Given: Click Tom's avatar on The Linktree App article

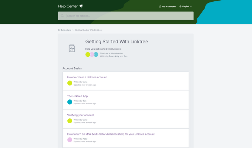Looking at the screenshot, I should click(70, 102).
